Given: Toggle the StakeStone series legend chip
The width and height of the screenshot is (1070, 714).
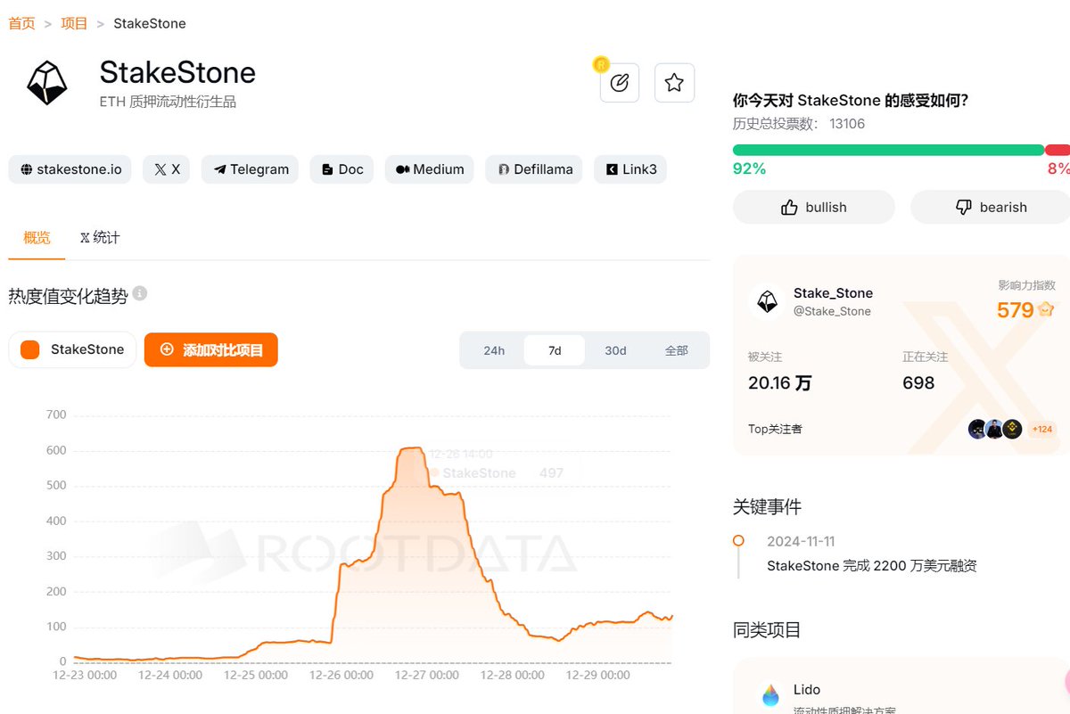Looking at the screenshot, I should pos(72,349).
